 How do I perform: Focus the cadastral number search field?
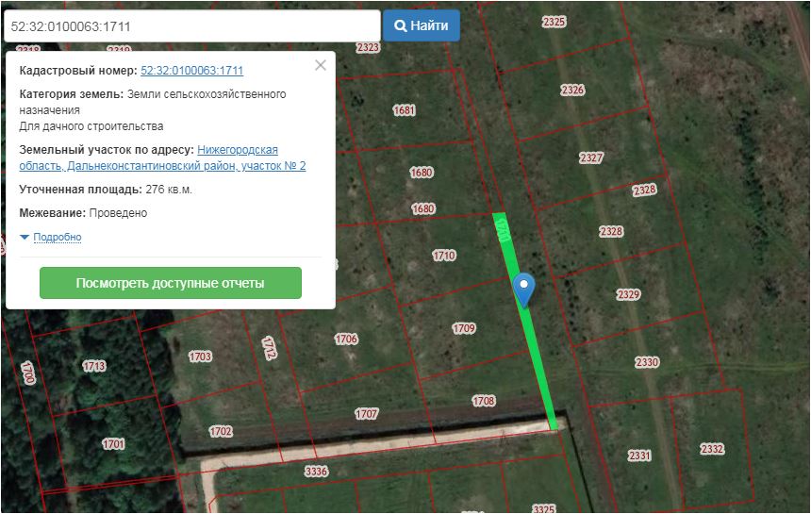click(x=191, y=26)
